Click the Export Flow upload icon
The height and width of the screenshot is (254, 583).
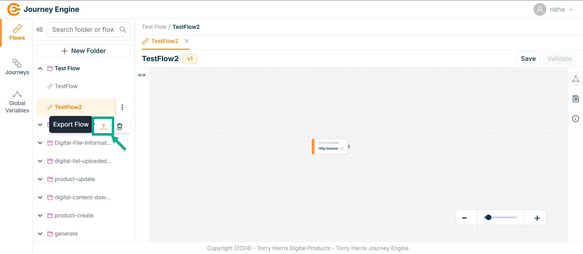pyautogui.click(x=104, y=127)
